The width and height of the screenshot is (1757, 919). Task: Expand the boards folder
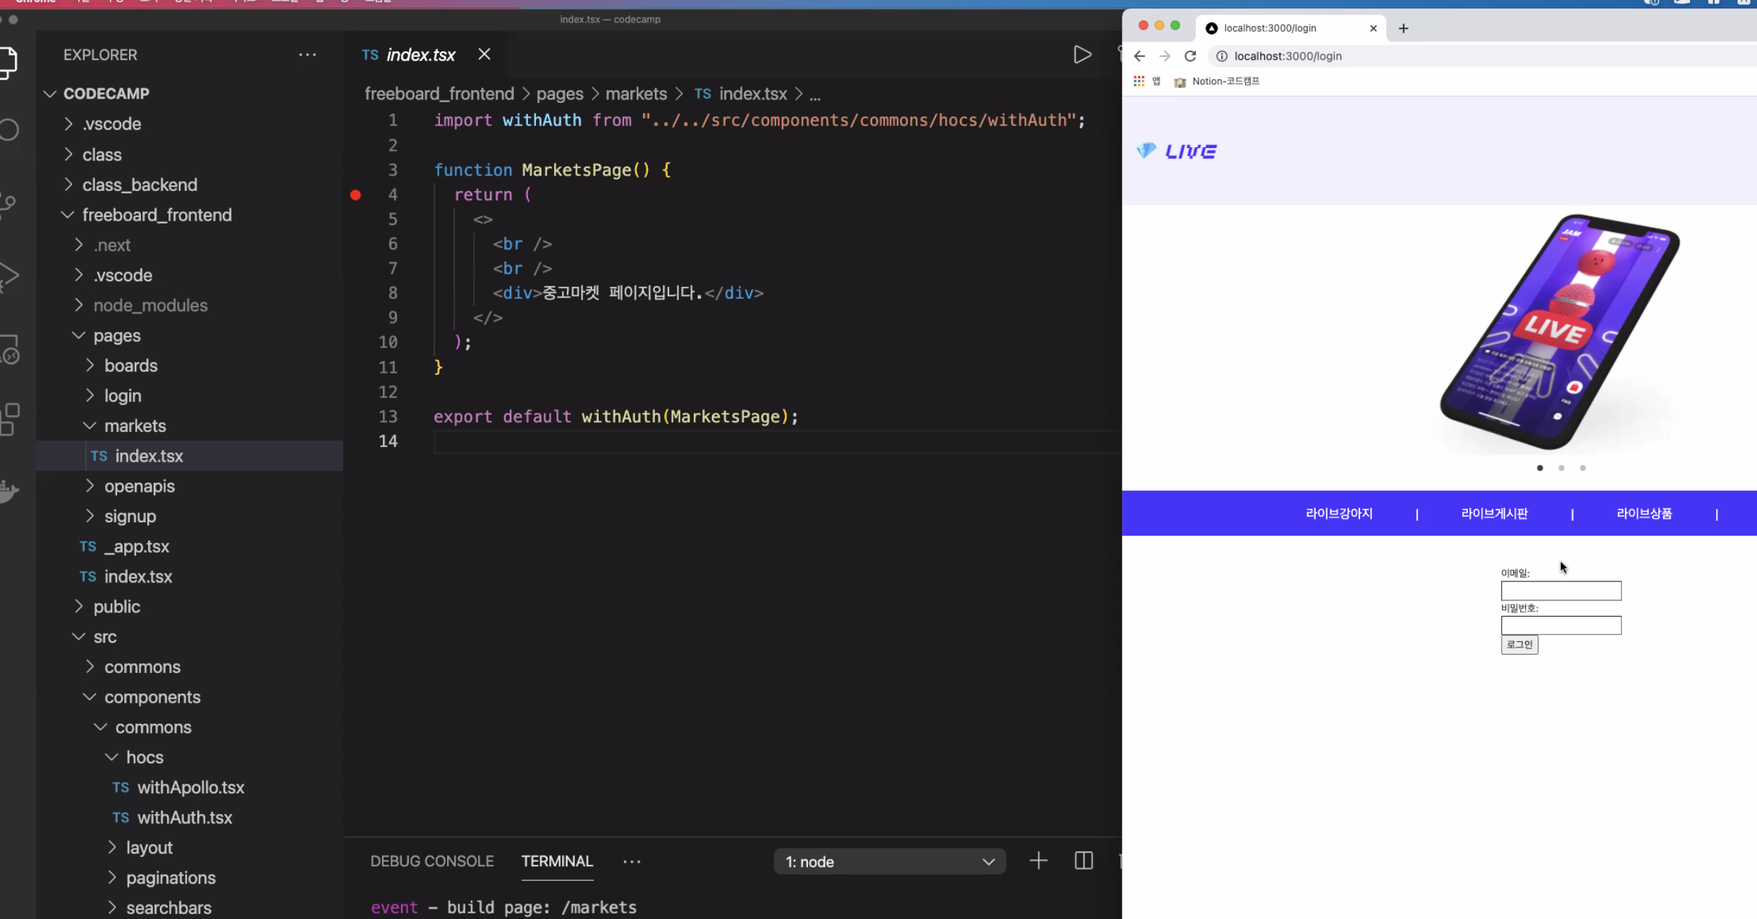click(130, 365)
